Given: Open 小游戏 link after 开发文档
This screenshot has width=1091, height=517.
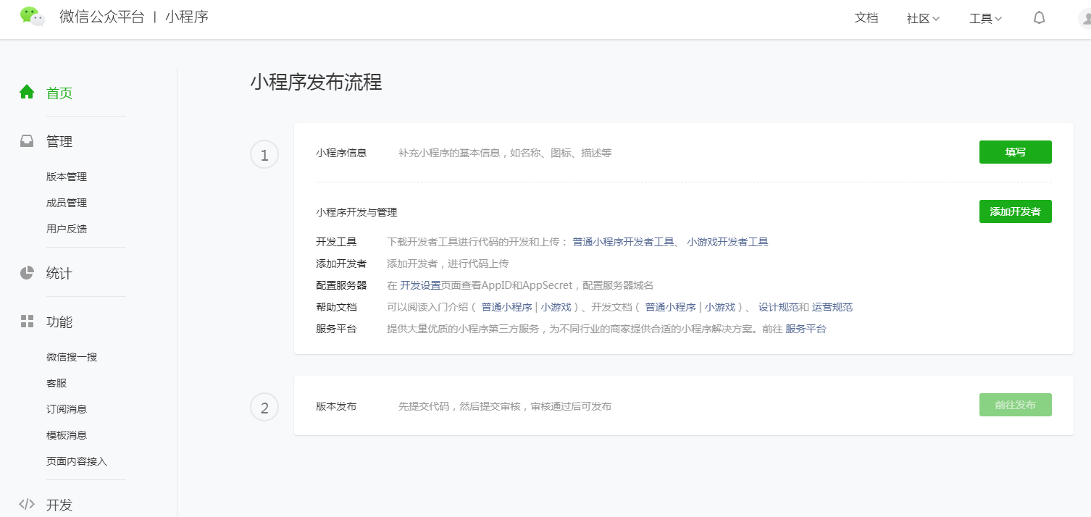Looking at the screenshot, I should 719,307.
